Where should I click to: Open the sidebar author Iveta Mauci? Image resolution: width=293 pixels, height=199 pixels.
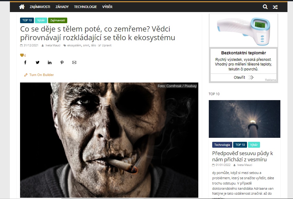click(x=245, y=165)
